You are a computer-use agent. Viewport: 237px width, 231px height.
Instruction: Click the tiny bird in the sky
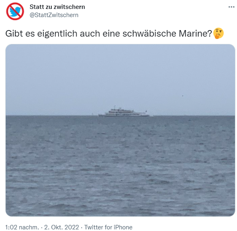183,96
